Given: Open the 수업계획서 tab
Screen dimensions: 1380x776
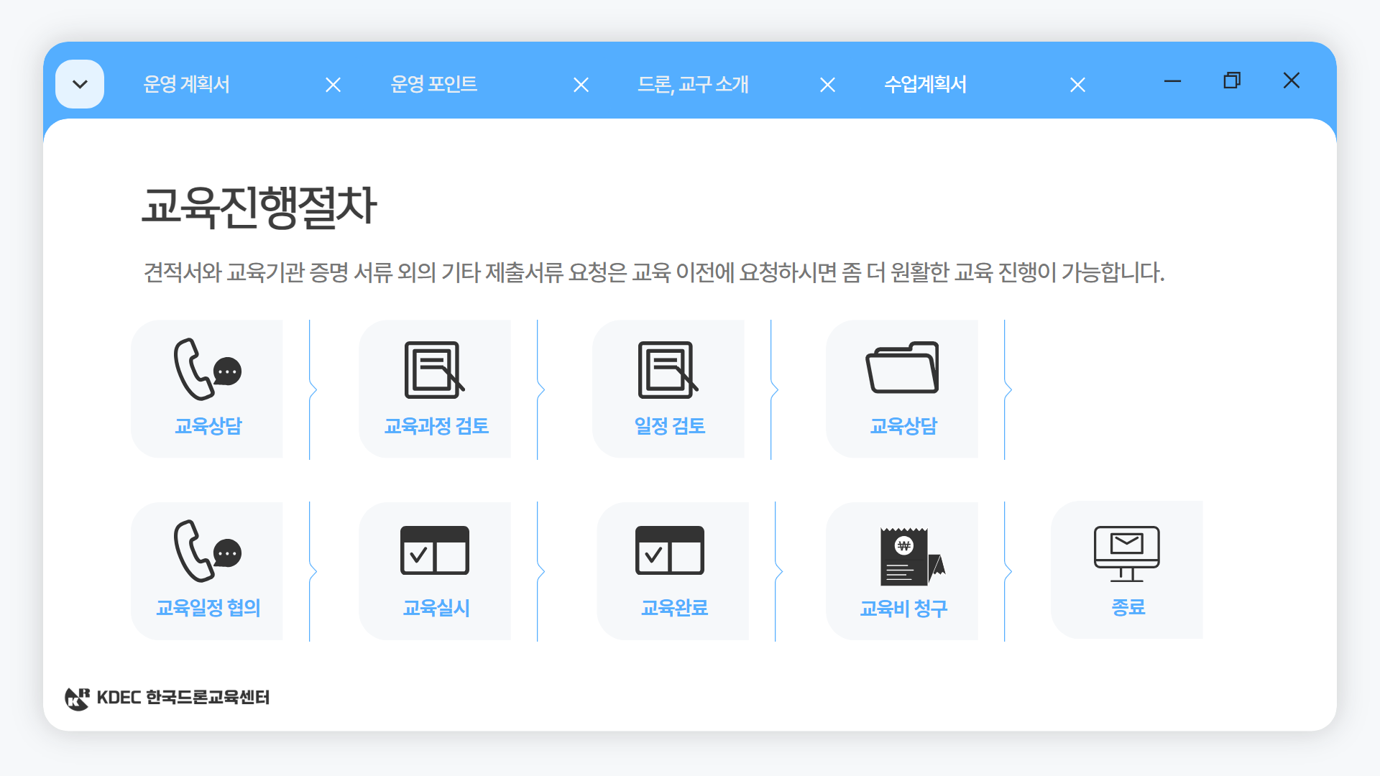Looking at the screenshot, I should [x=926, y=85].
